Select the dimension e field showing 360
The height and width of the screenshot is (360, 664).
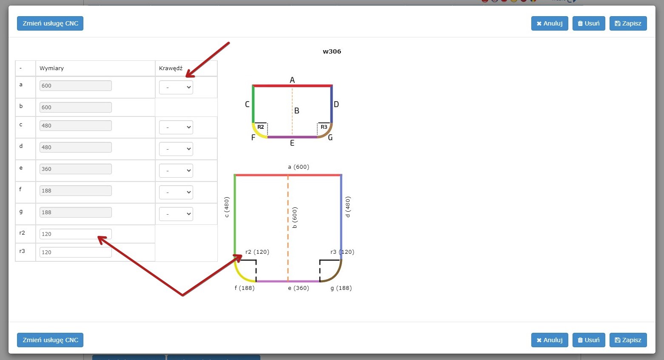(x=75, y=169)
